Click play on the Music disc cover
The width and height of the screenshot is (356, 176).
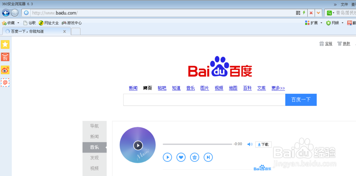point(138,145)
